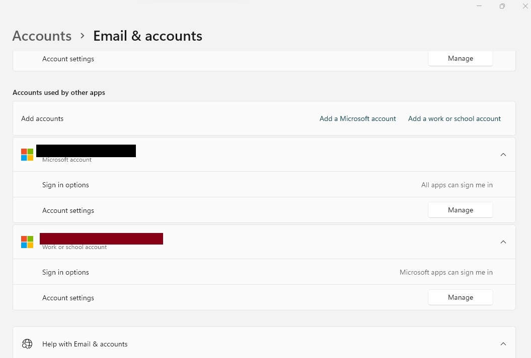
Task: Click the 'Email & accounts' page title
Action: [147, 36]
